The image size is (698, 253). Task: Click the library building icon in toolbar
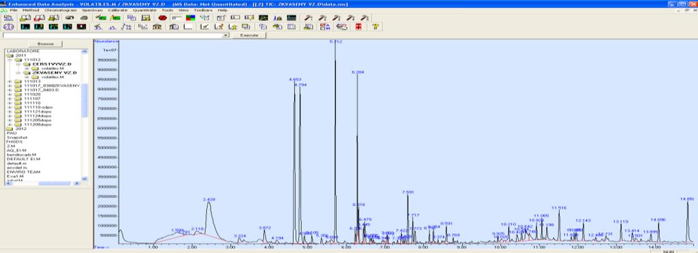point(157,27)
